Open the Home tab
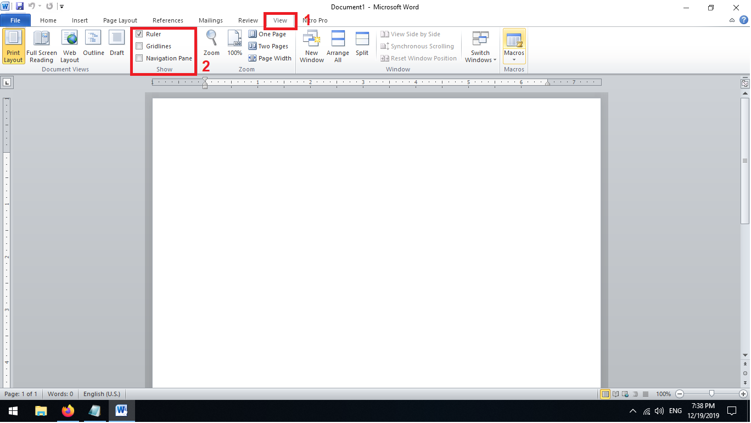 pos(48,20)
